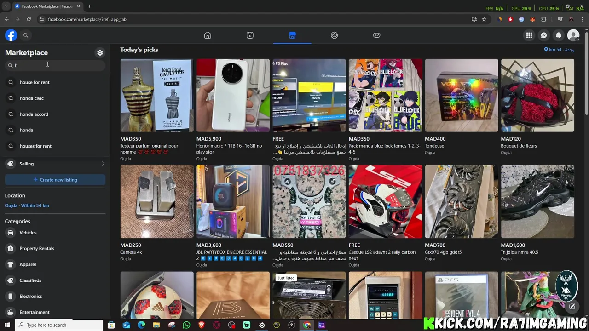Click browser back arrow
Viewport: 589px width, 331px height.
click(x=6, y=19)
